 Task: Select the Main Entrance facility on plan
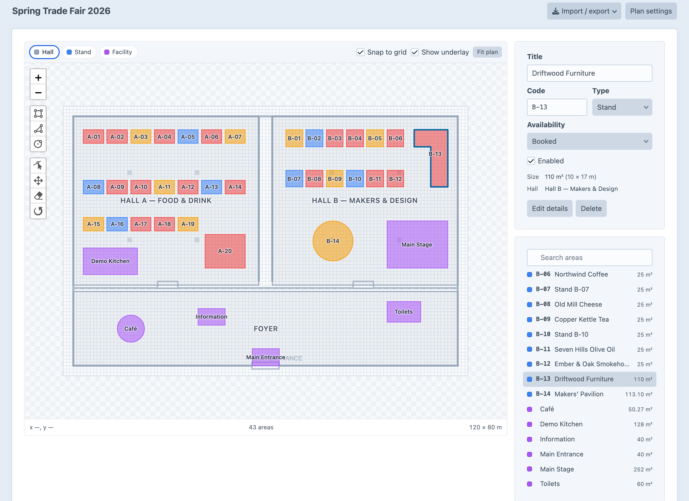click(266, 357)
